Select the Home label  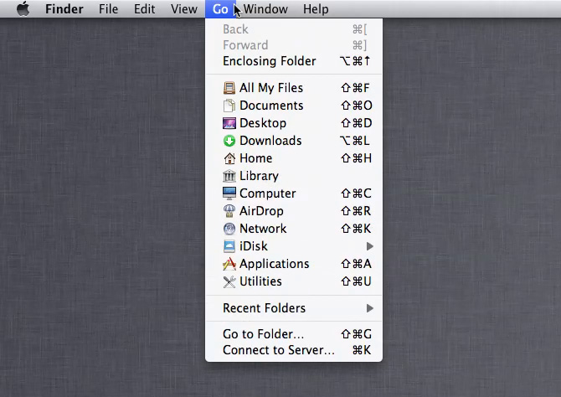(x=256, y=158)
